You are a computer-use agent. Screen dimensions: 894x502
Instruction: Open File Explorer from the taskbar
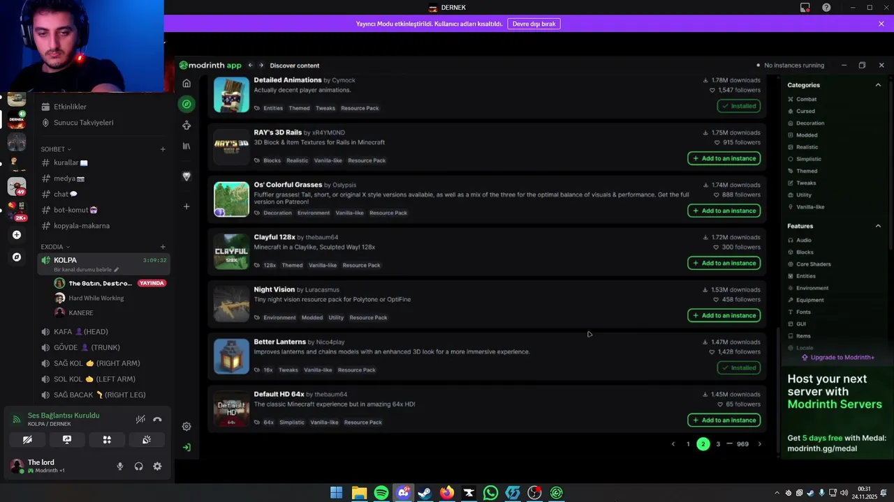pos(359,493)
